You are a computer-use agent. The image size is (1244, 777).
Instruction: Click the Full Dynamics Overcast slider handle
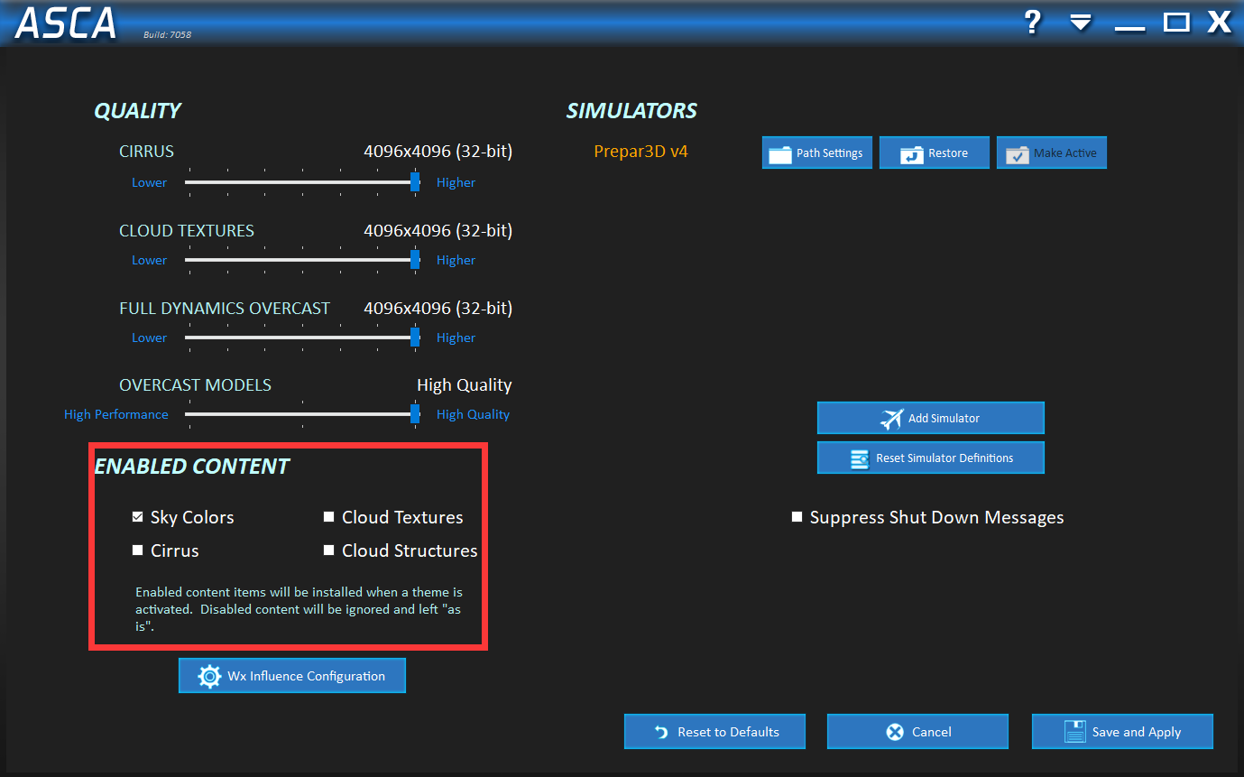click(415, 338)
